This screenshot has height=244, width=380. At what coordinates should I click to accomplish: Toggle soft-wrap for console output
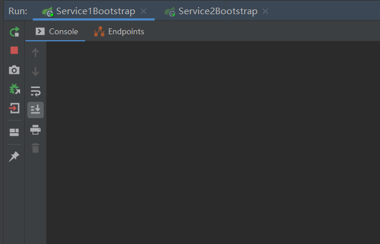(35, 91)
